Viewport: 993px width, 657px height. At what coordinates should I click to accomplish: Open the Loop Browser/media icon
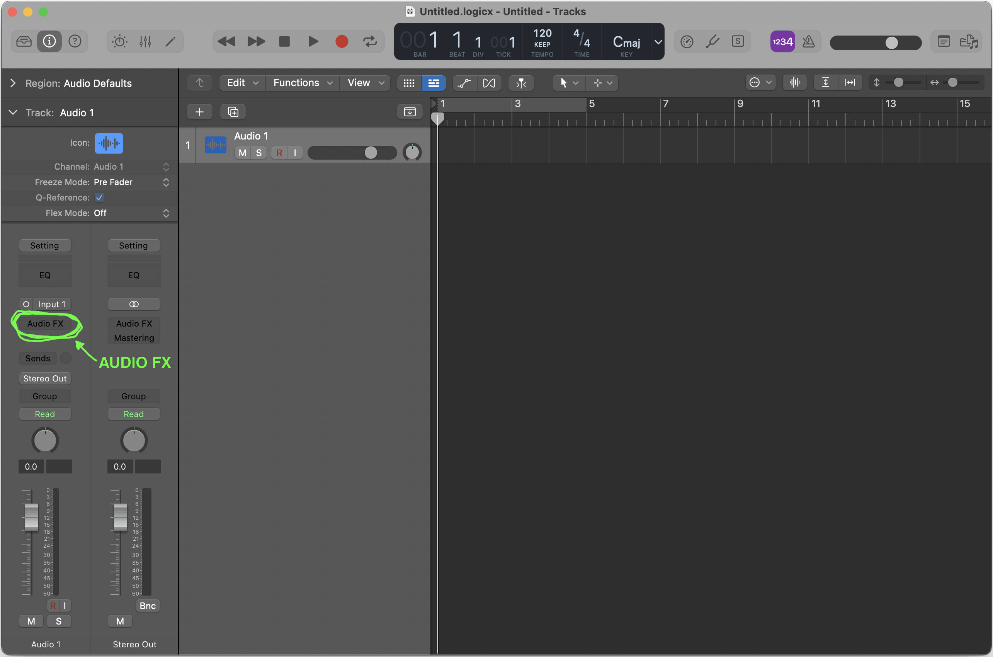click(969, 41)
